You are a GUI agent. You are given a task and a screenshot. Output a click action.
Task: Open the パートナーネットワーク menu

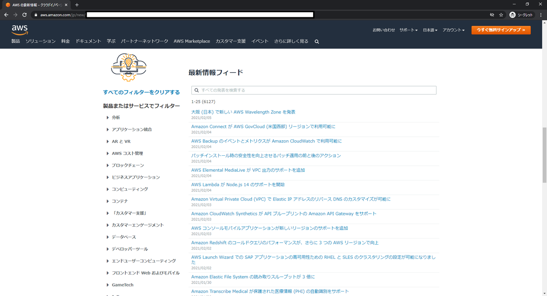tap(144, 41)
